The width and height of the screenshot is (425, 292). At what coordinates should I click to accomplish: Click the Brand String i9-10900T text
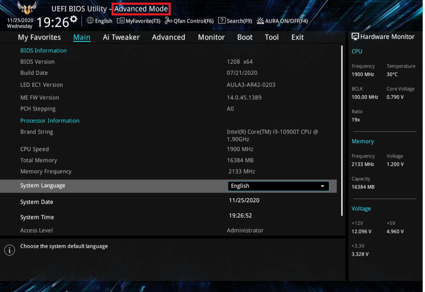(272, 135)
